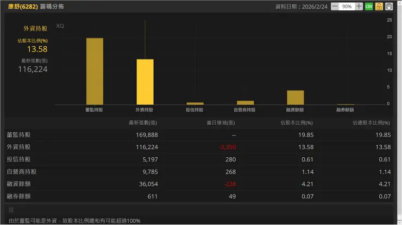The height and width of the screenshot is (225, 402).
Task: Select the 融資餘額 bar in the chart
Action: click(296, 98)
